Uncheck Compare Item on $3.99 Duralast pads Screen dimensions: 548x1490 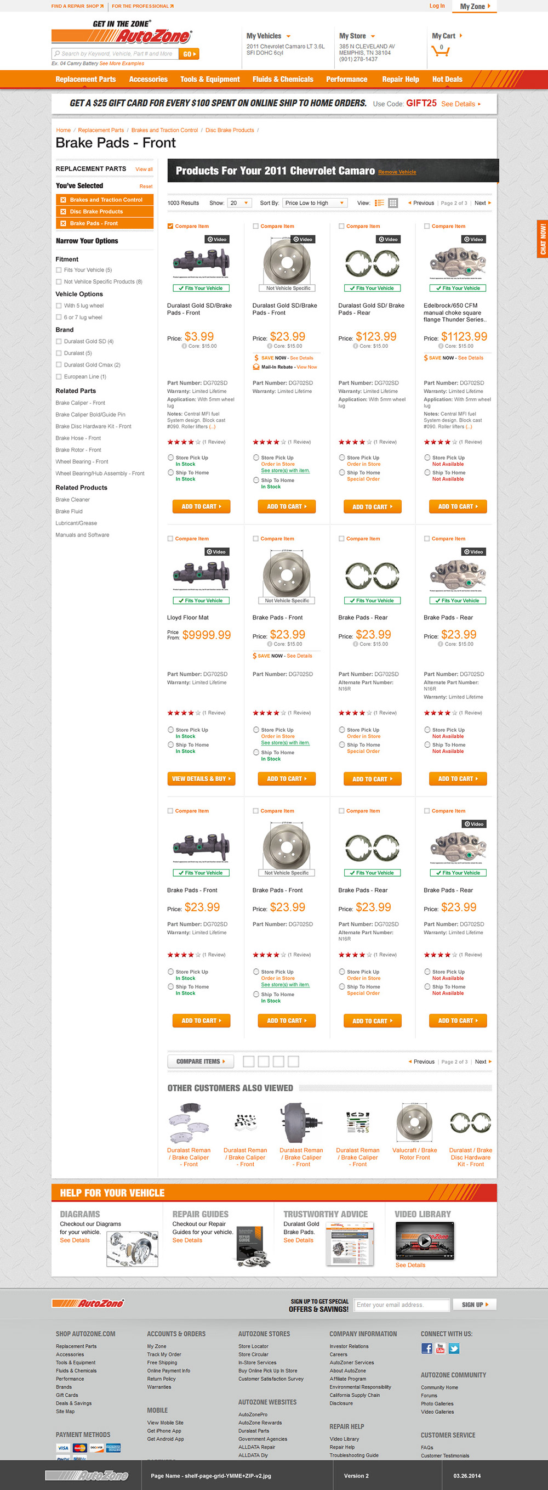[170, 226]
